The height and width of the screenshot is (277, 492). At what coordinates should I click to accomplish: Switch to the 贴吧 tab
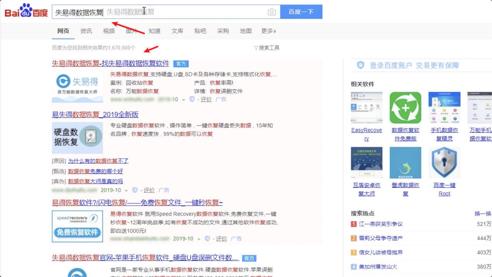(x=200, y=31)
